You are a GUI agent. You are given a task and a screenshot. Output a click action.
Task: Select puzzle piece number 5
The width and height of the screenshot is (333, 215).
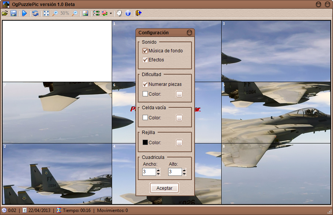[276, 113]
